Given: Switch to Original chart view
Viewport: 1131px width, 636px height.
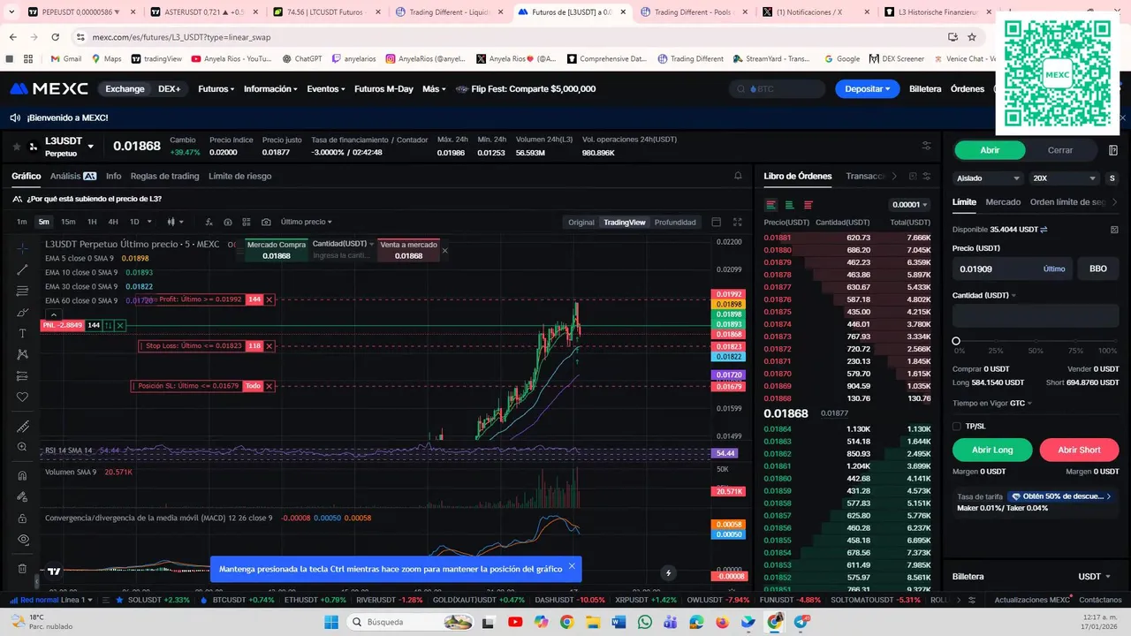Looking at the screenshot, I should click(581, 223).
